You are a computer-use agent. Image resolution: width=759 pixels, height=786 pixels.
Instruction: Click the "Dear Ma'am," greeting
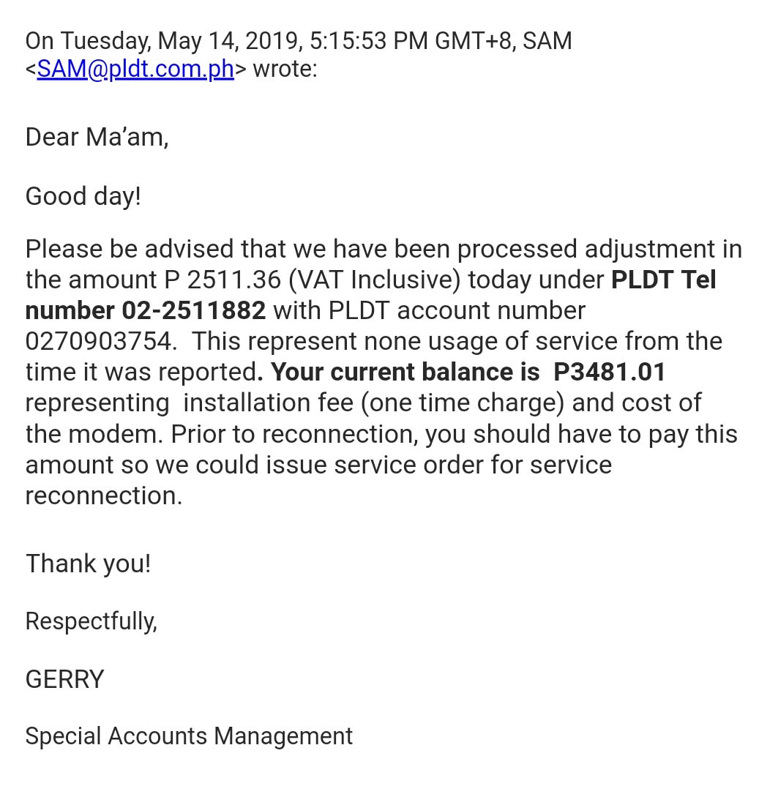click(x=97, y=137)
